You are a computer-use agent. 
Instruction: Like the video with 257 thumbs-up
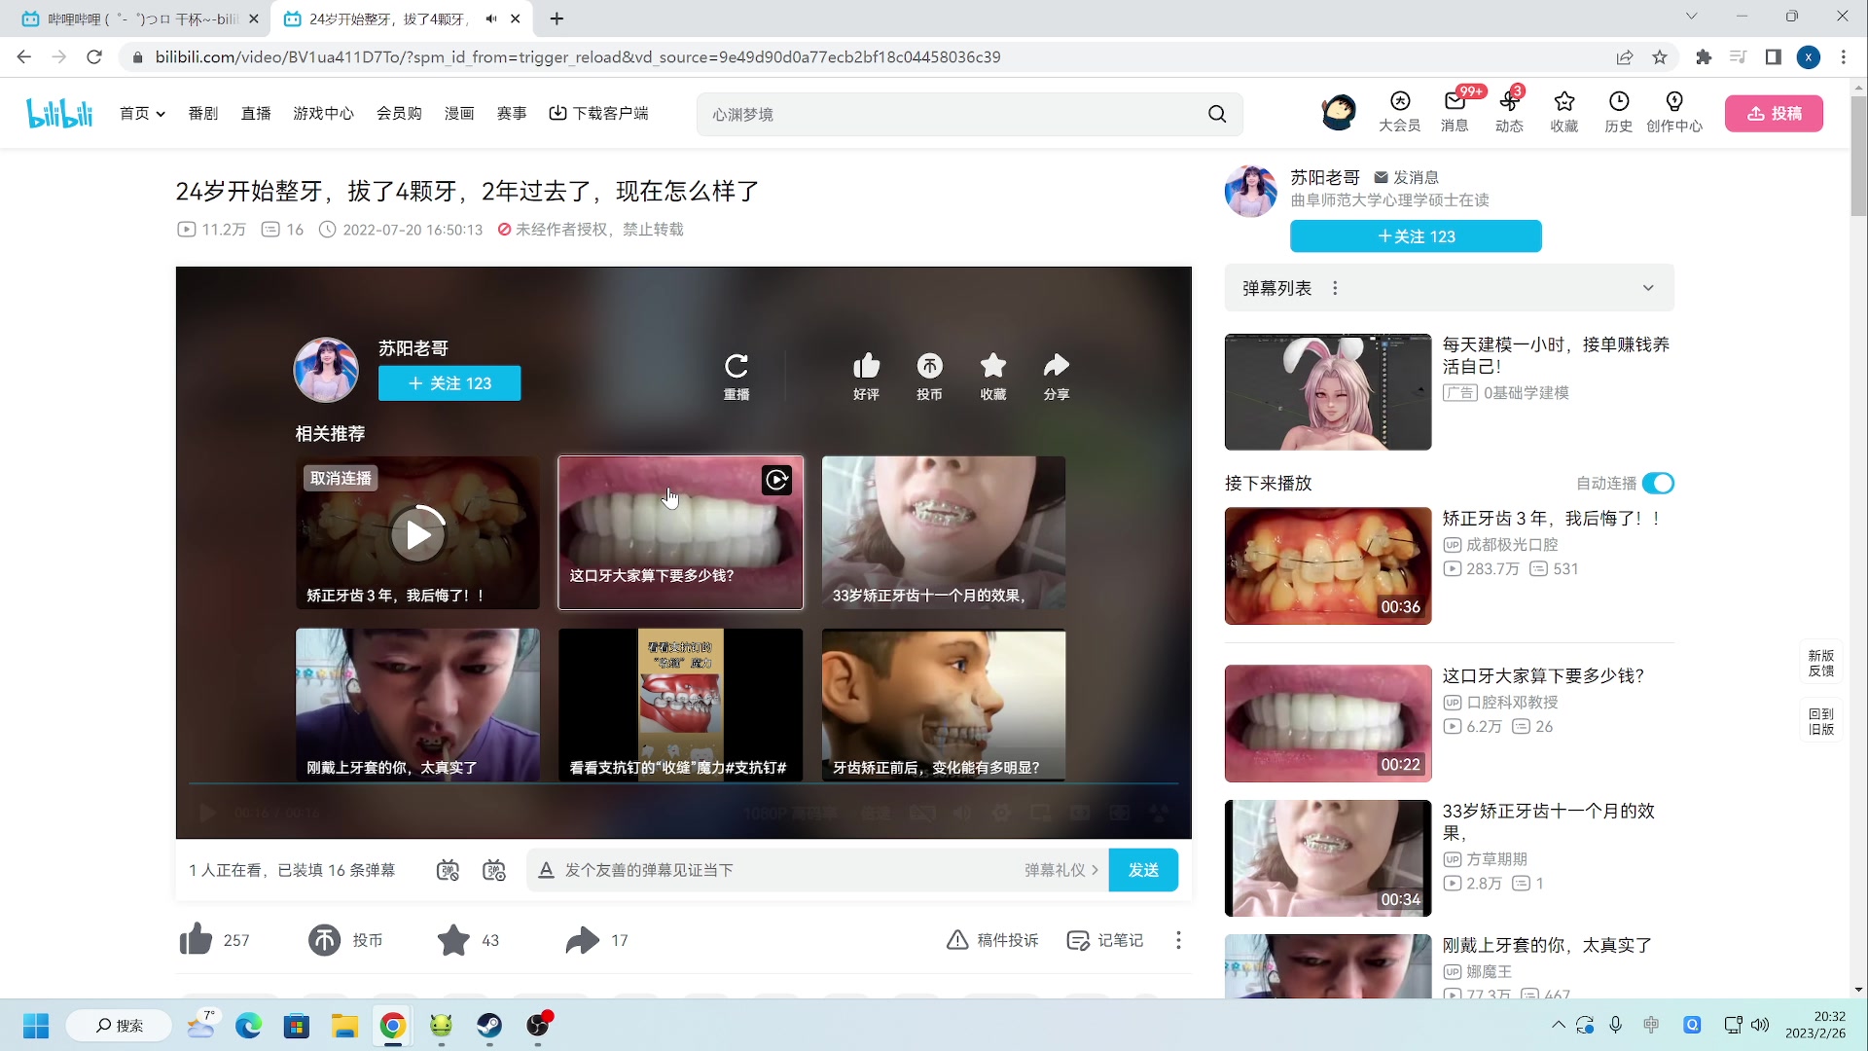(x=196, y=940)
